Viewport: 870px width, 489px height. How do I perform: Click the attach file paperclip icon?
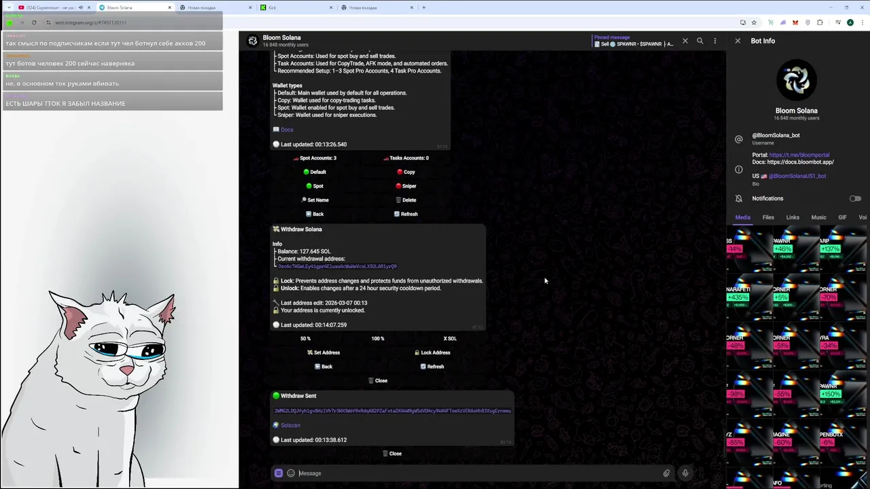tap(666, 473)
